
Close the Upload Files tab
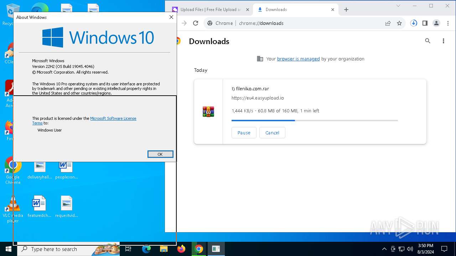point(248,10)
